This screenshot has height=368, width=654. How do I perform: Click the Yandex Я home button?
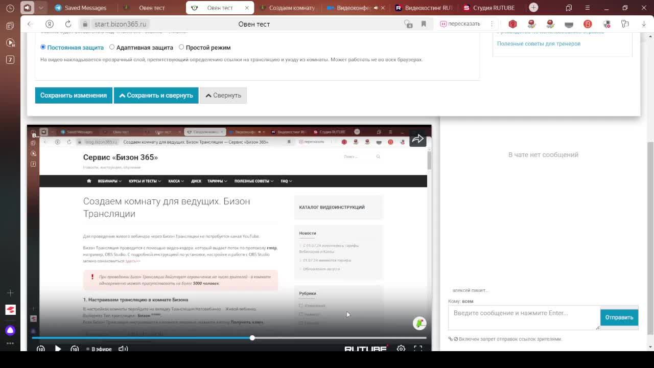click(x=50, y=24)
